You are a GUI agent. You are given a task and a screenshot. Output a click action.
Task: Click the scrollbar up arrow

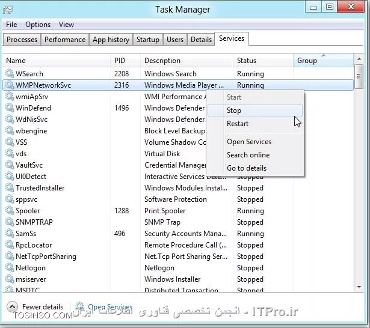(x=359, y=59)
